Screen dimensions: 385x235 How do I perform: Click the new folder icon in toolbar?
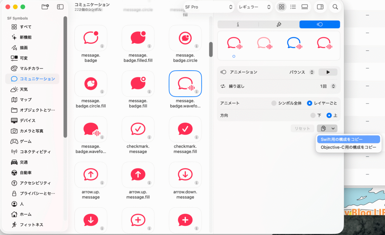point(45,7)
